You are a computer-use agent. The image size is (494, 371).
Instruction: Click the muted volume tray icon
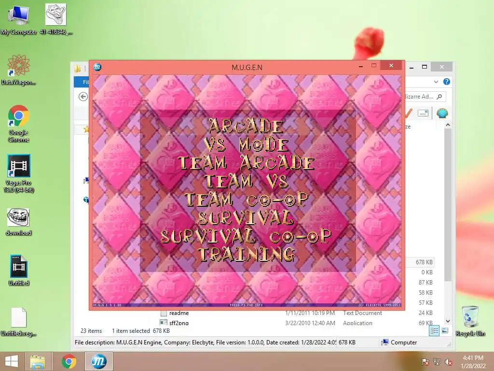tap(448, 362)
